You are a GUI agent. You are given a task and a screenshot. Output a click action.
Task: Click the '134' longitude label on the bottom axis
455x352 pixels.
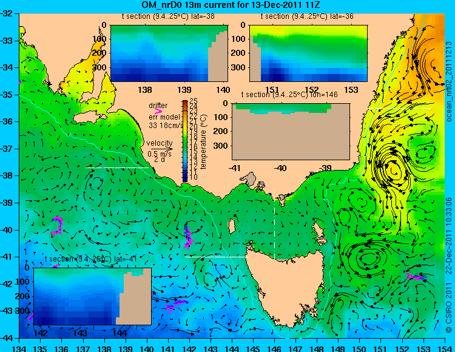[x=19, y=348]
